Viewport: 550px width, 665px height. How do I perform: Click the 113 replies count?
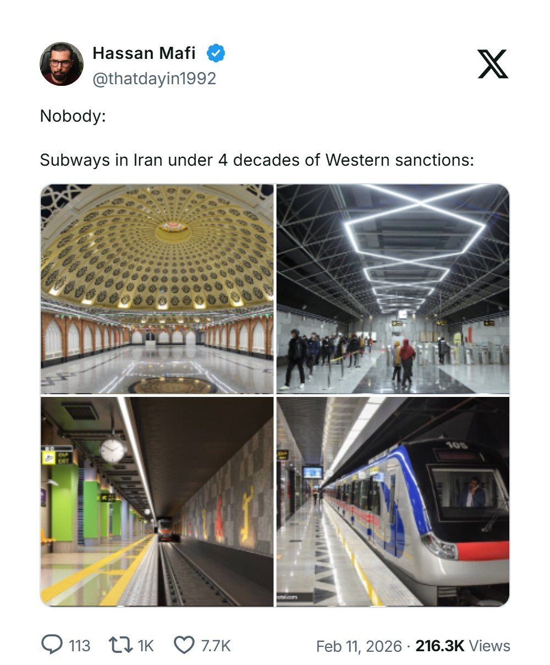tap(79, 645)
